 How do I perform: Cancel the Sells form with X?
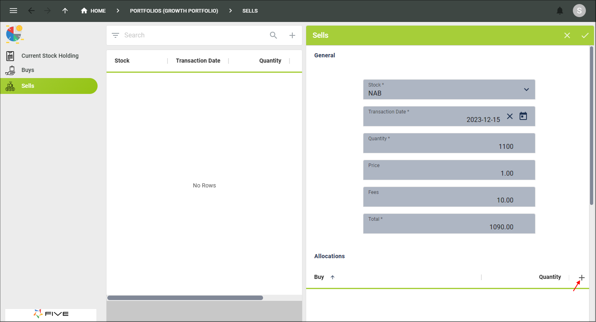point(567,35)
